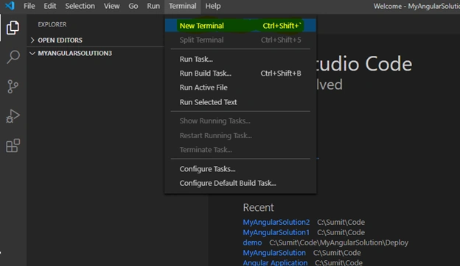The image size is (460, 266).
Task: Open recent Angular Application link
Action: (275, 262)
